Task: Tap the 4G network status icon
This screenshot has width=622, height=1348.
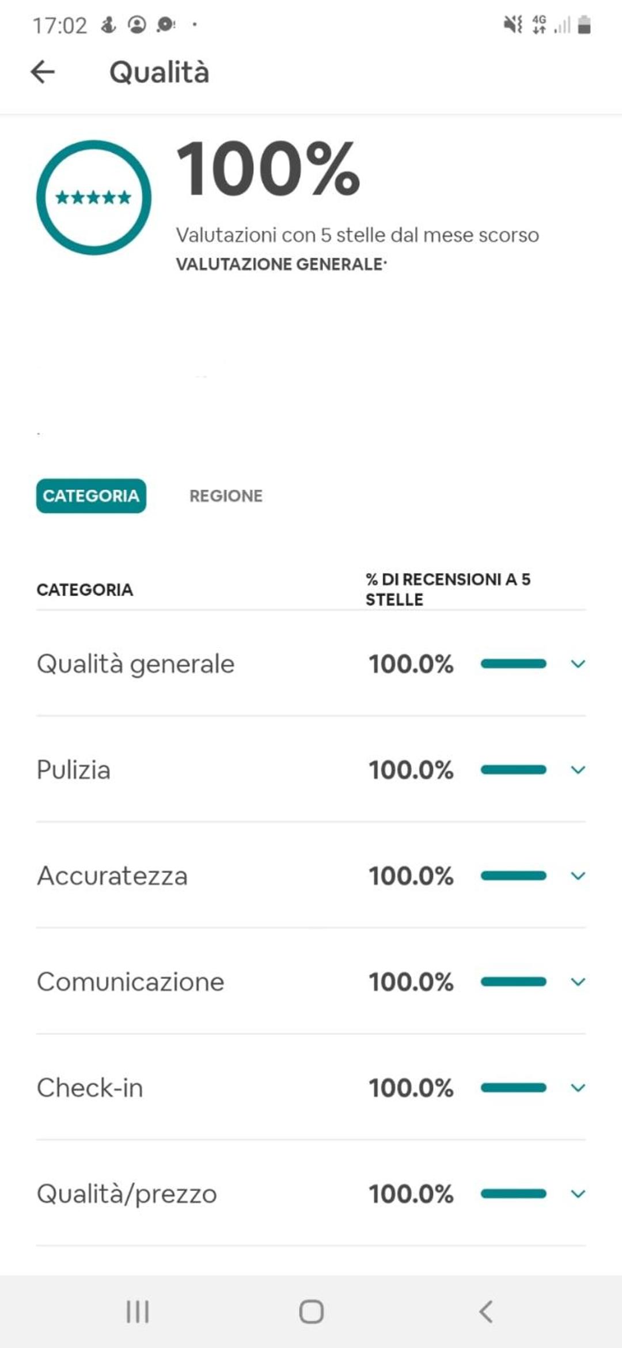Action: (539, 25)
